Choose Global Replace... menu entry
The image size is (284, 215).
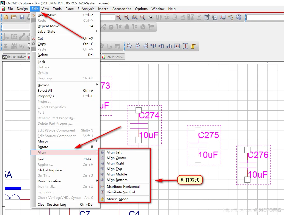tap(65, 170)
